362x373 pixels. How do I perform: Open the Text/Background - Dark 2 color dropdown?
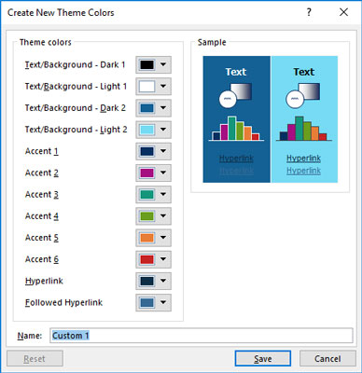point(153,108)
